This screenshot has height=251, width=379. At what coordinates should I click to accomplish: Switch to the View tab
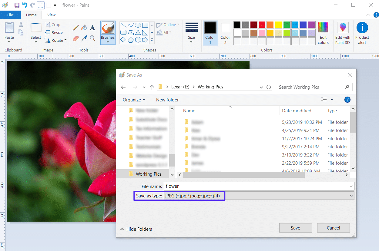pos(51,15)
